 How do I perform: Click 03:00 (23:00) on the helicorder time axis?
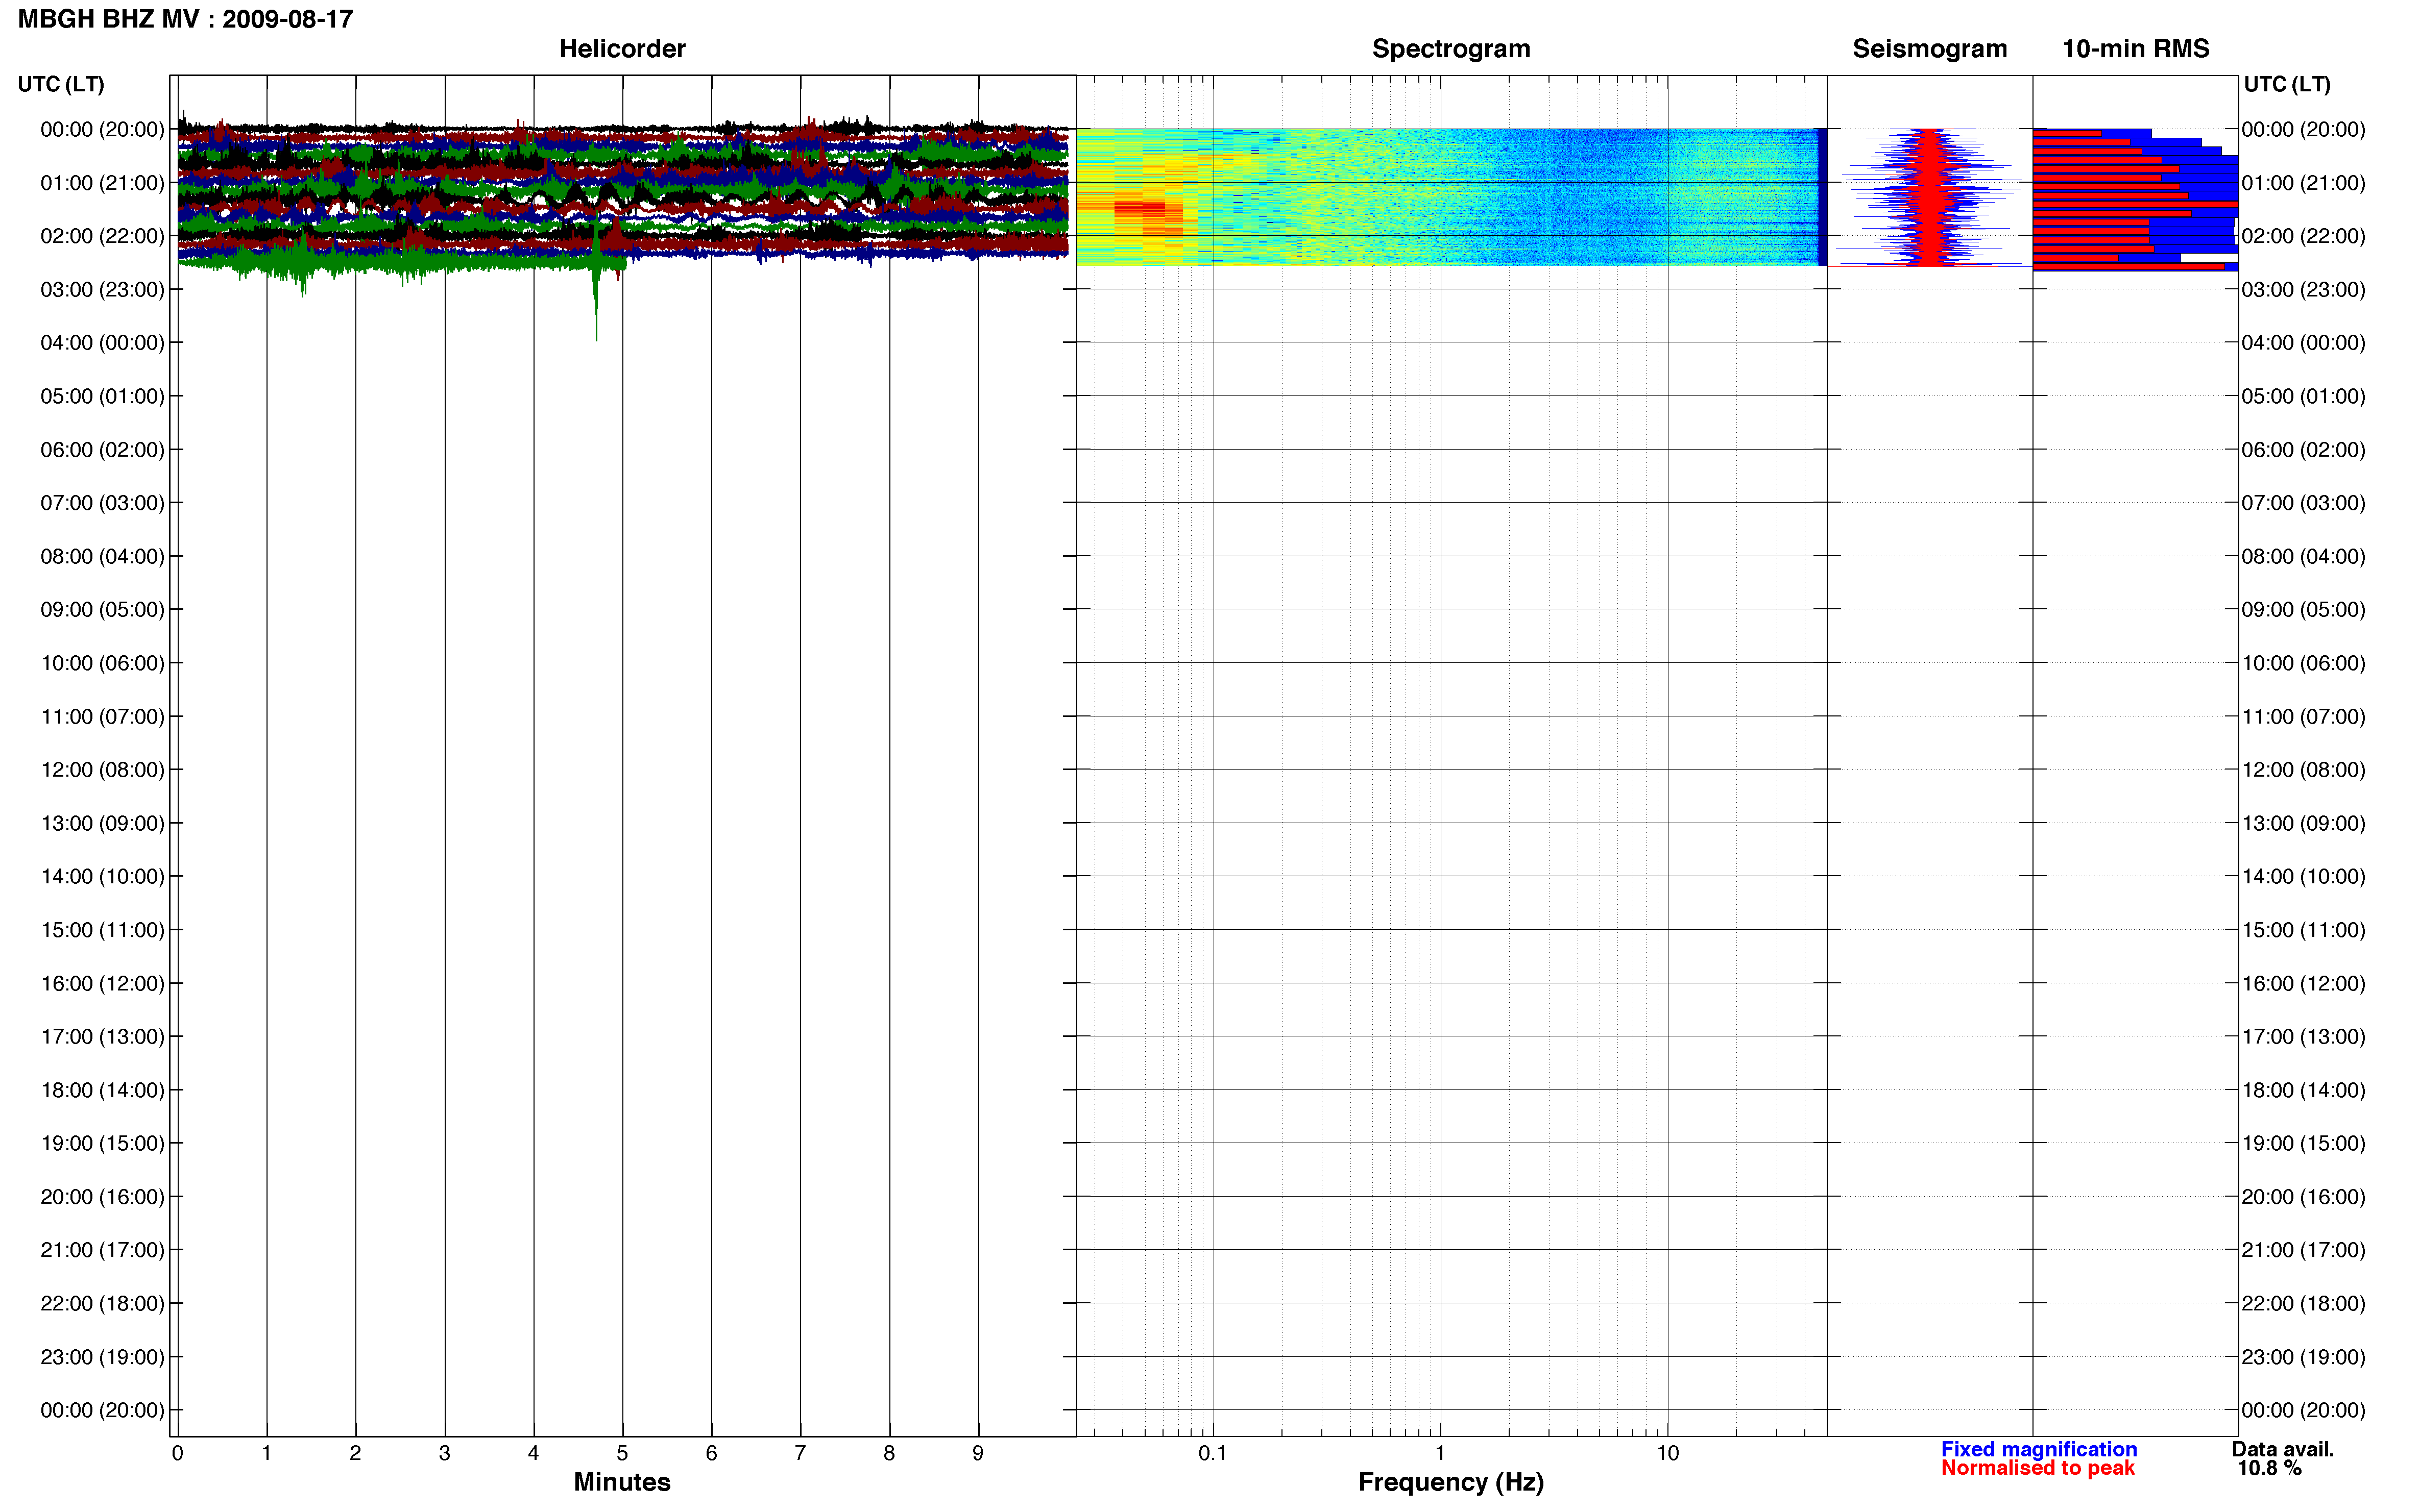click(x=102, y=290)
